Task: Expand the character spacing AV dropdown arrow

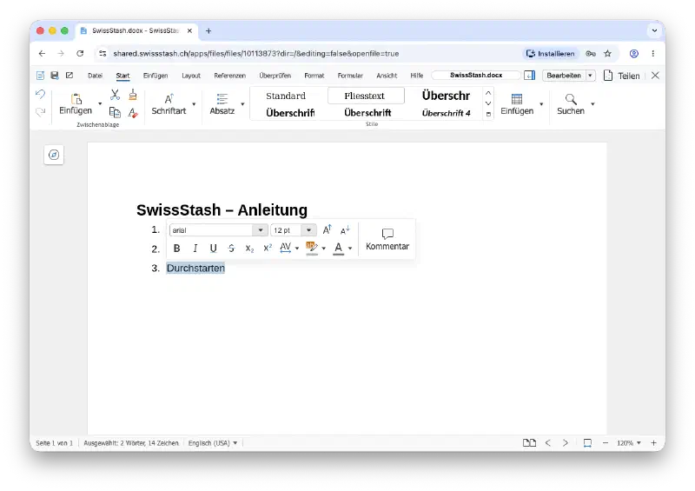Action: click(x=297, y=249)
